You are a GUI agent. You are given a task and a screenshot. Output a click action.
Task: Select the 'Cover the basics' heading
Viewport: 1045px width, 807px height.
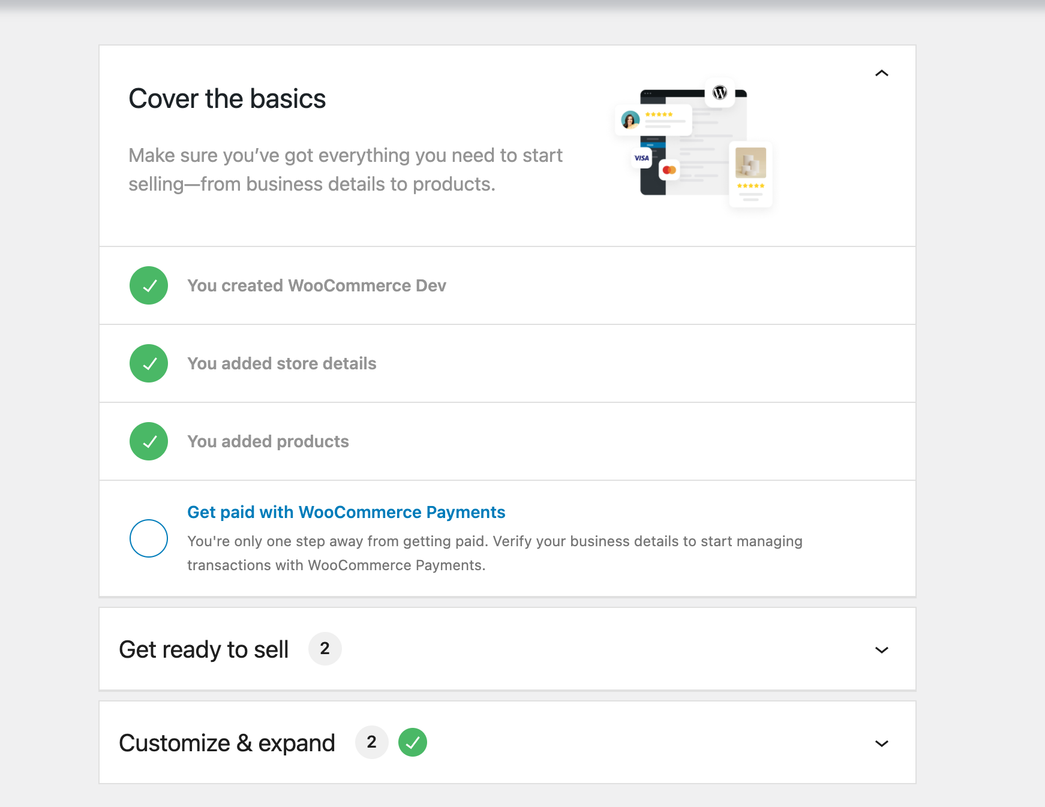pyautogui.click(x=227, y=98)
